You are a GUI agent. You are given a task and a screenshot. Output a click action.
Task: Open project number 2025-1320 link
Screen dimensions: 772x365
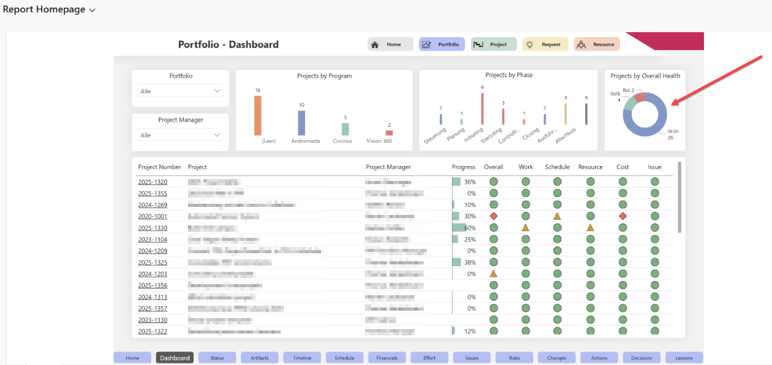(152, 182)
